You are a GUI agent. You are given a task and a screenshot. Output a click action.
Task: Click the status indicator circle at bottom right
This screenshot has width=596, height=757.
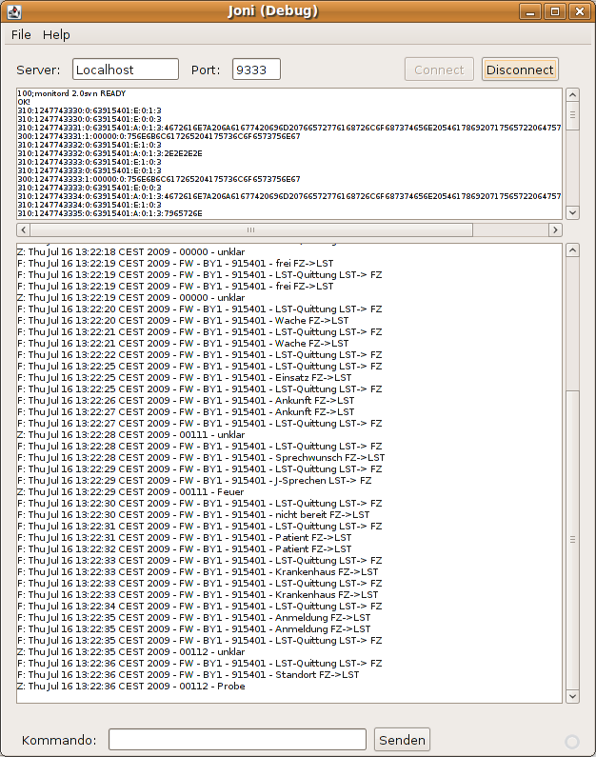[572, 741]
